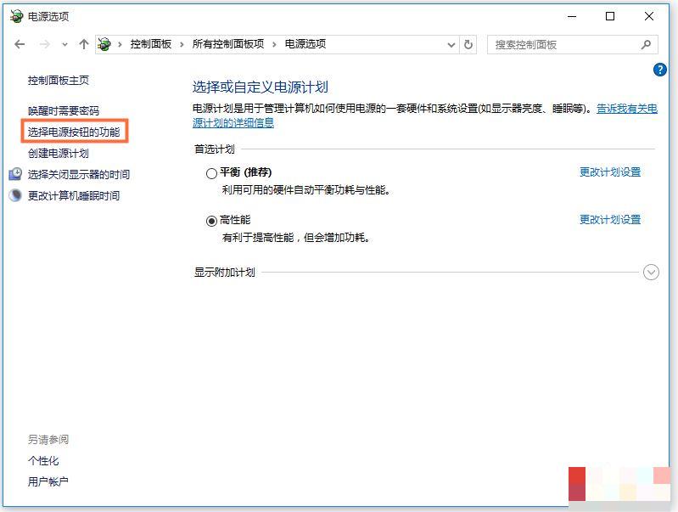Click 更改计划设置 for 高性能 plan

coord(609,220)
